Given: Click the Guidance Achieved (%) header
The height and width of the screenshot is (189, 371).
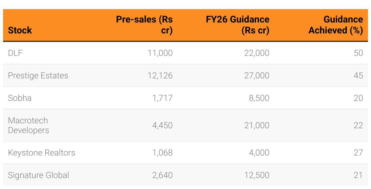Looking at the screenshot, I should [336, 25].
